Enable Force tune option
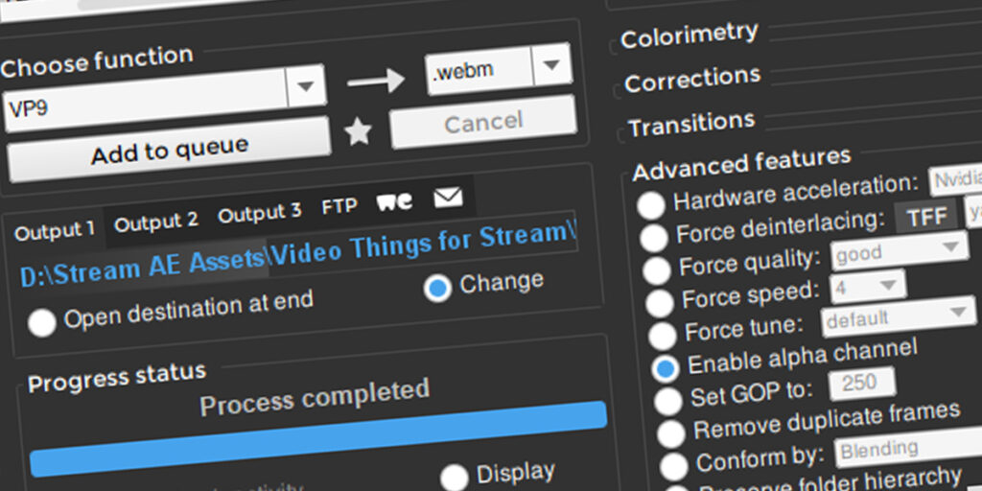This screenshot has height=491, width=982. click(663, 336)
